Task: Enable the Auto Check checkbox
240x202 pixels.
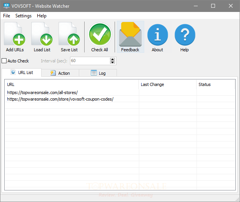Action: coord(4,61)
